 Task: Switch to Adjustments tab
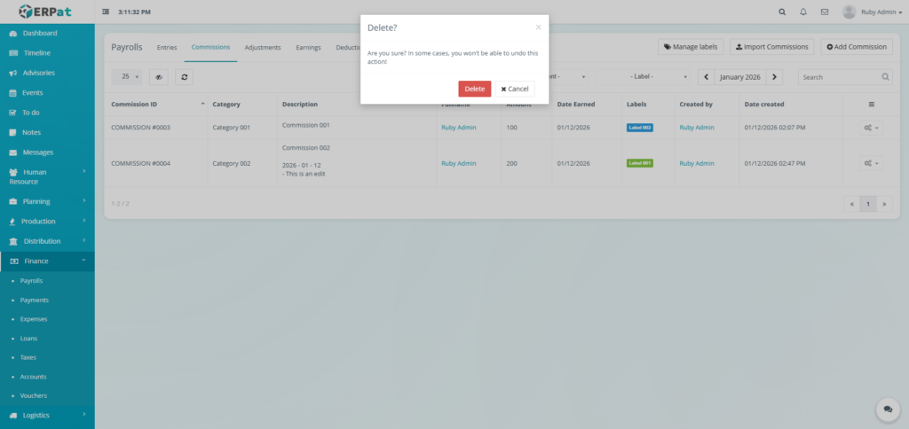[x=263, y=48]
